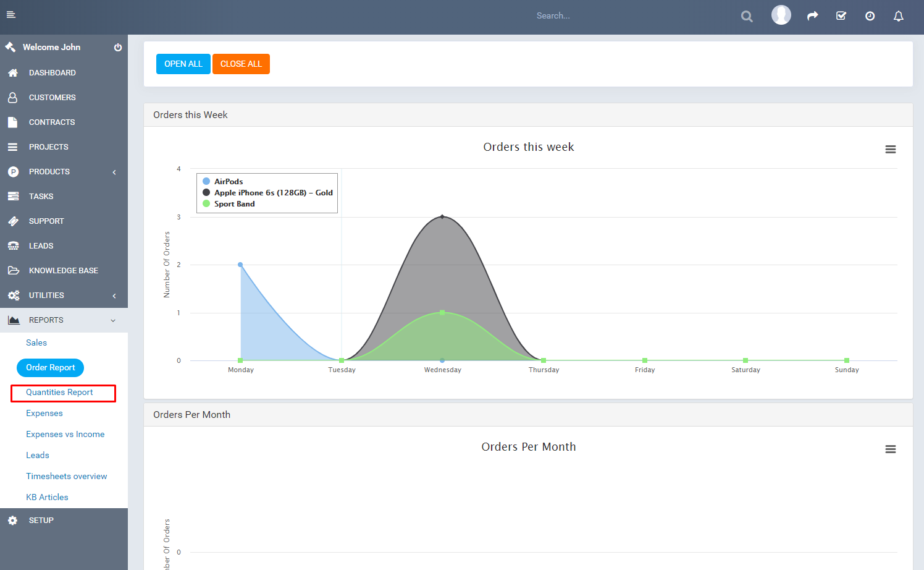
Task: Click AirPods Monday data point at 2
Action: pyautogui.click(x=240, y=265)
